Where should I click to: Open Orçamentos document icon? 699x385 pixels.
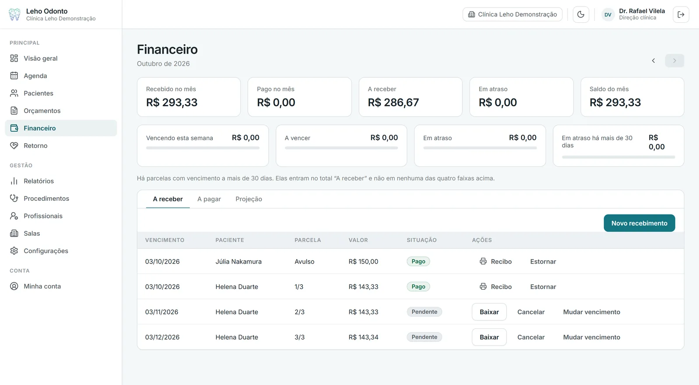(14, 110)
